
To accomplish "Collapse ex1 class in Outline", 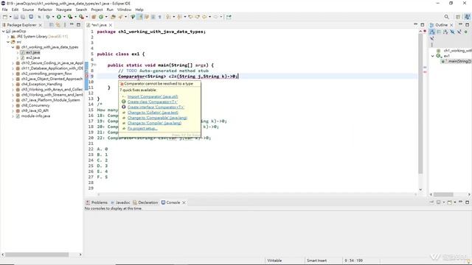I will click(433, 56).
